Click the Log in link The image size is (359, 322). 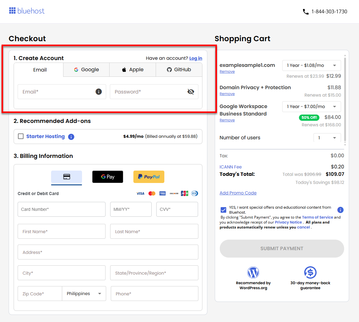(x=196, y=58)
